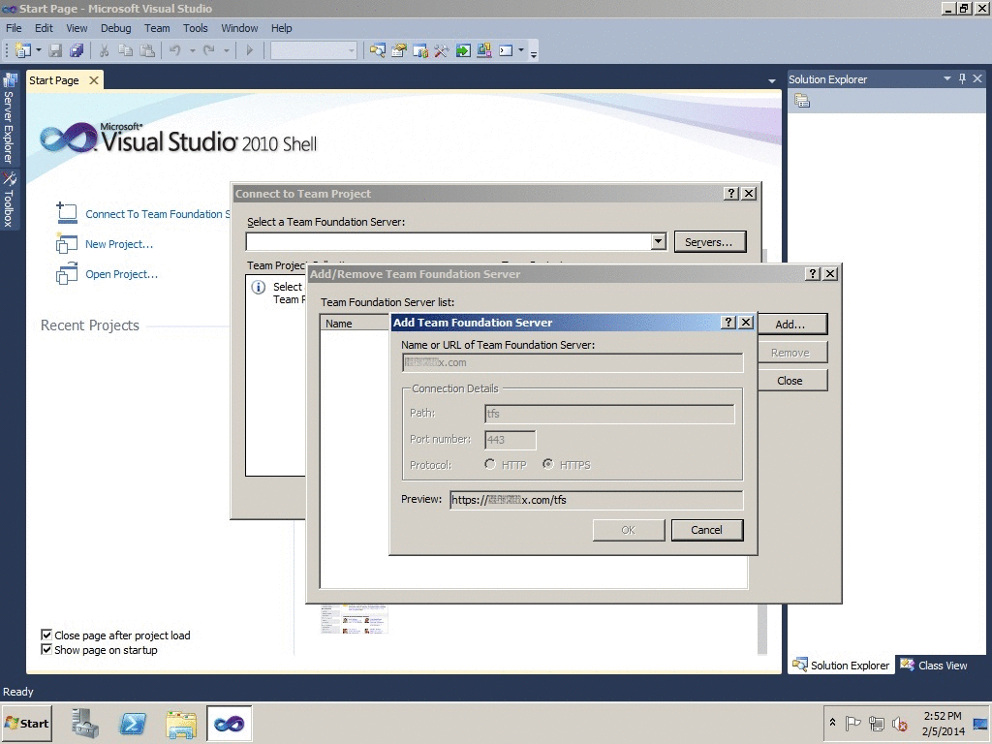The image size is (992, 744).
Task: Open the Help menu
Action: point(282,28)
